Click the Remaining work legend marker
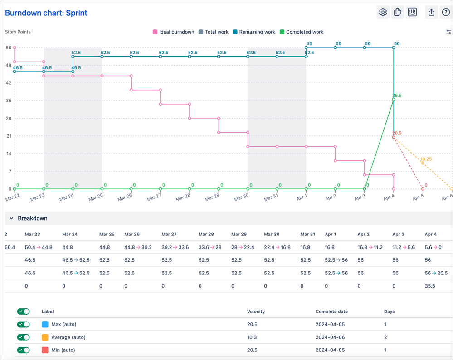 pos(236,32)
